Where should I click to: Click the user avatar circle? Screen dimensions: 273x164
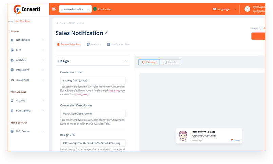(247, 9)
